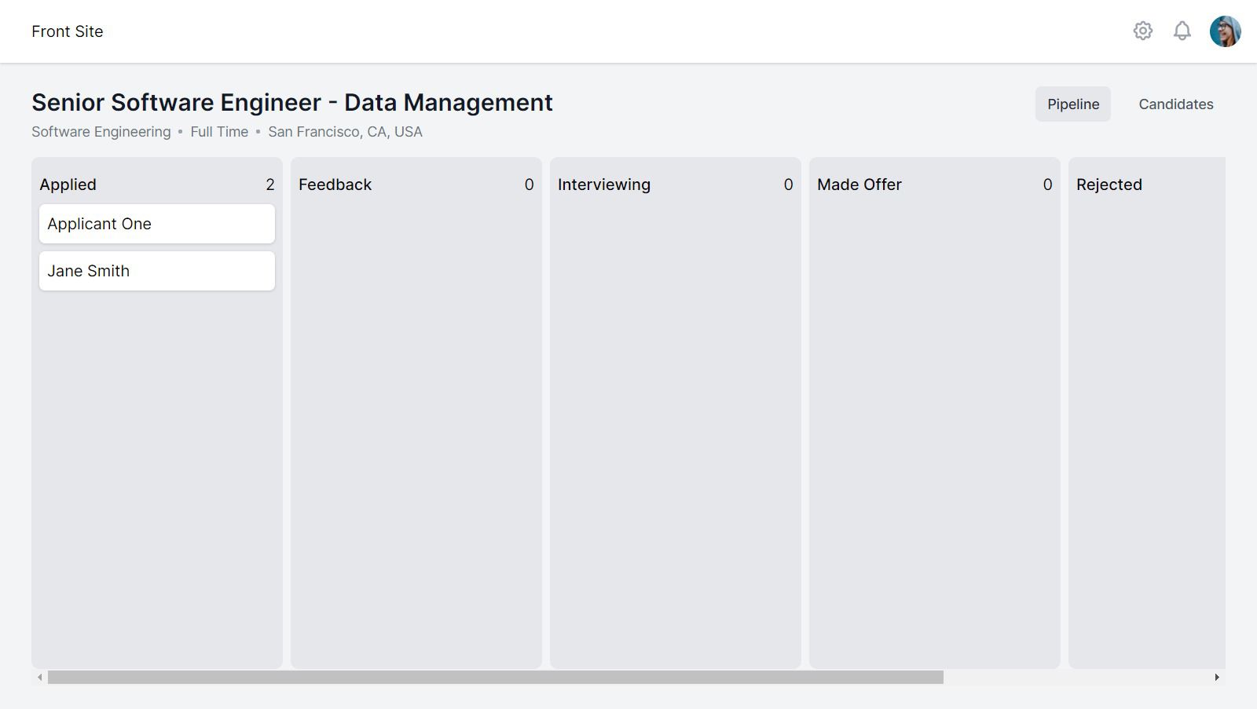Image resolution: width=1257 pixels, height=709 pixels.
Task: Select the Made Offer column header
Action: click(859, 185)
